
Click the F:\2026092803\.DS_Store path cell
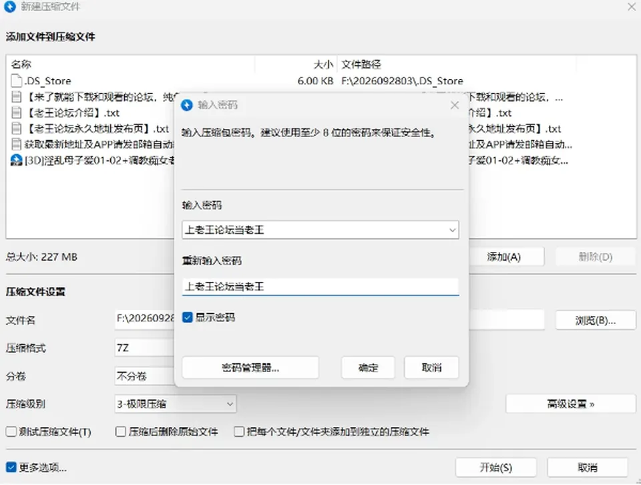pos(402,81)
